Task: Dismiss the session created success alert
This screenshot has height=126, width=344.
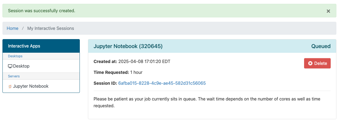Action: [x=328, y=11]
